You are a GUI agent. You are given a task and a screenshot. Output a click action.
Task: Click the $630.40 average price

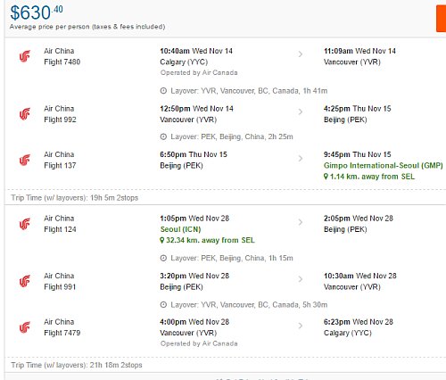37,12
